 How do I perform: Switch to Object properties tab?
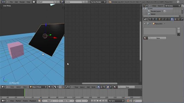click(160, 19)
